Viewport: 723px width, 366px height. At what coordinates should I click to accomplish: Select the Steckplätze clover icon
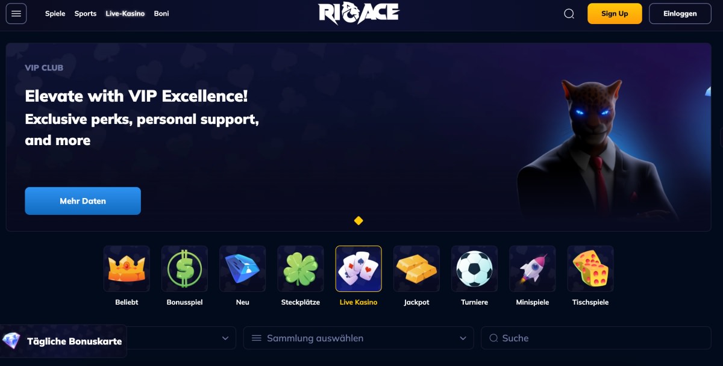(301, 268)
